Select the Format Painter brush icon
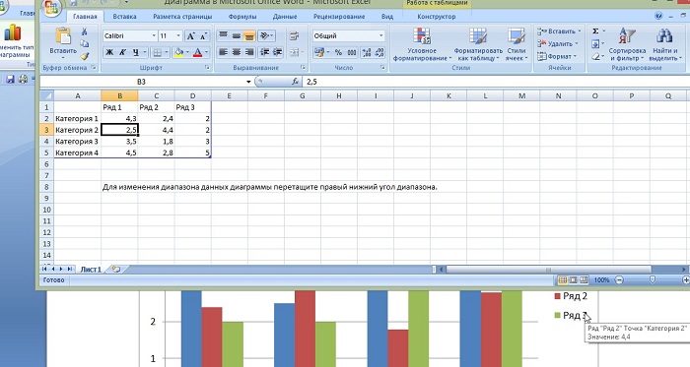 85,56
